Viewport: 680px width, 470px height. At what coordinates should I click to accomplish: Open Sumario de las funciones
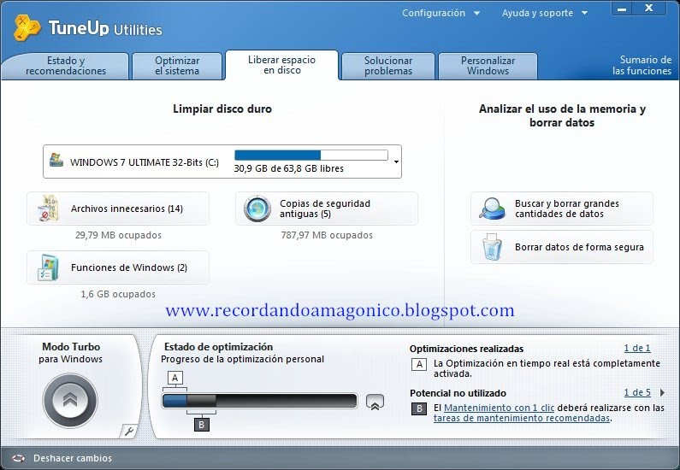642,66
